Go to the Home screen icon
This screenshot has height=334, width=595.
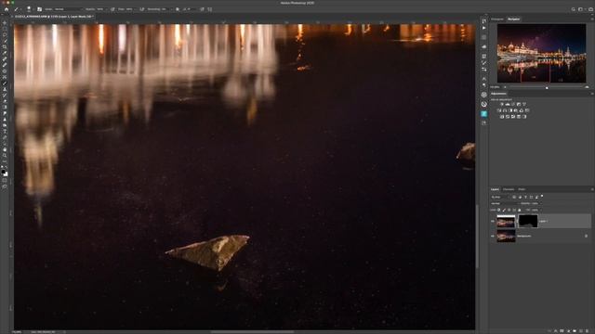tap(7, 9)
